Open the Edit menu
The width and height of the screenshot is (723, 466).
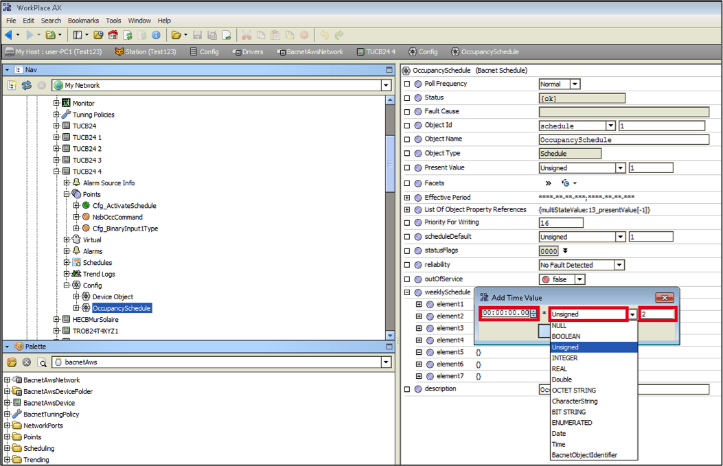(29, 21)
